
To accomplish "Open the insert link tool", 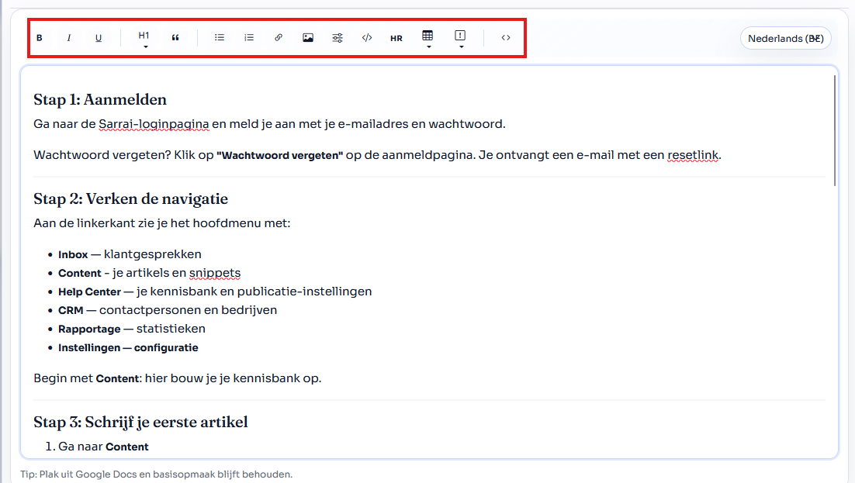I will pos(279,36).
